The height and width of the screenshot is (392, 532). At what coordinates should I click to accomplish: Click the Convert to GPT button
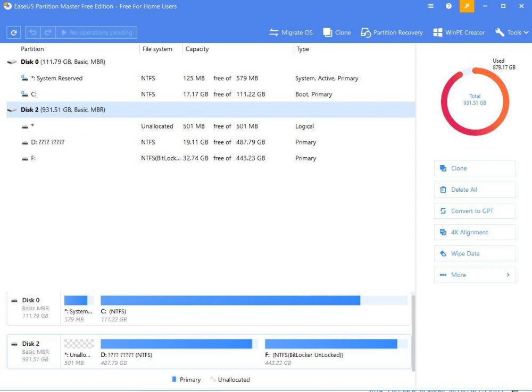[475, 211]
